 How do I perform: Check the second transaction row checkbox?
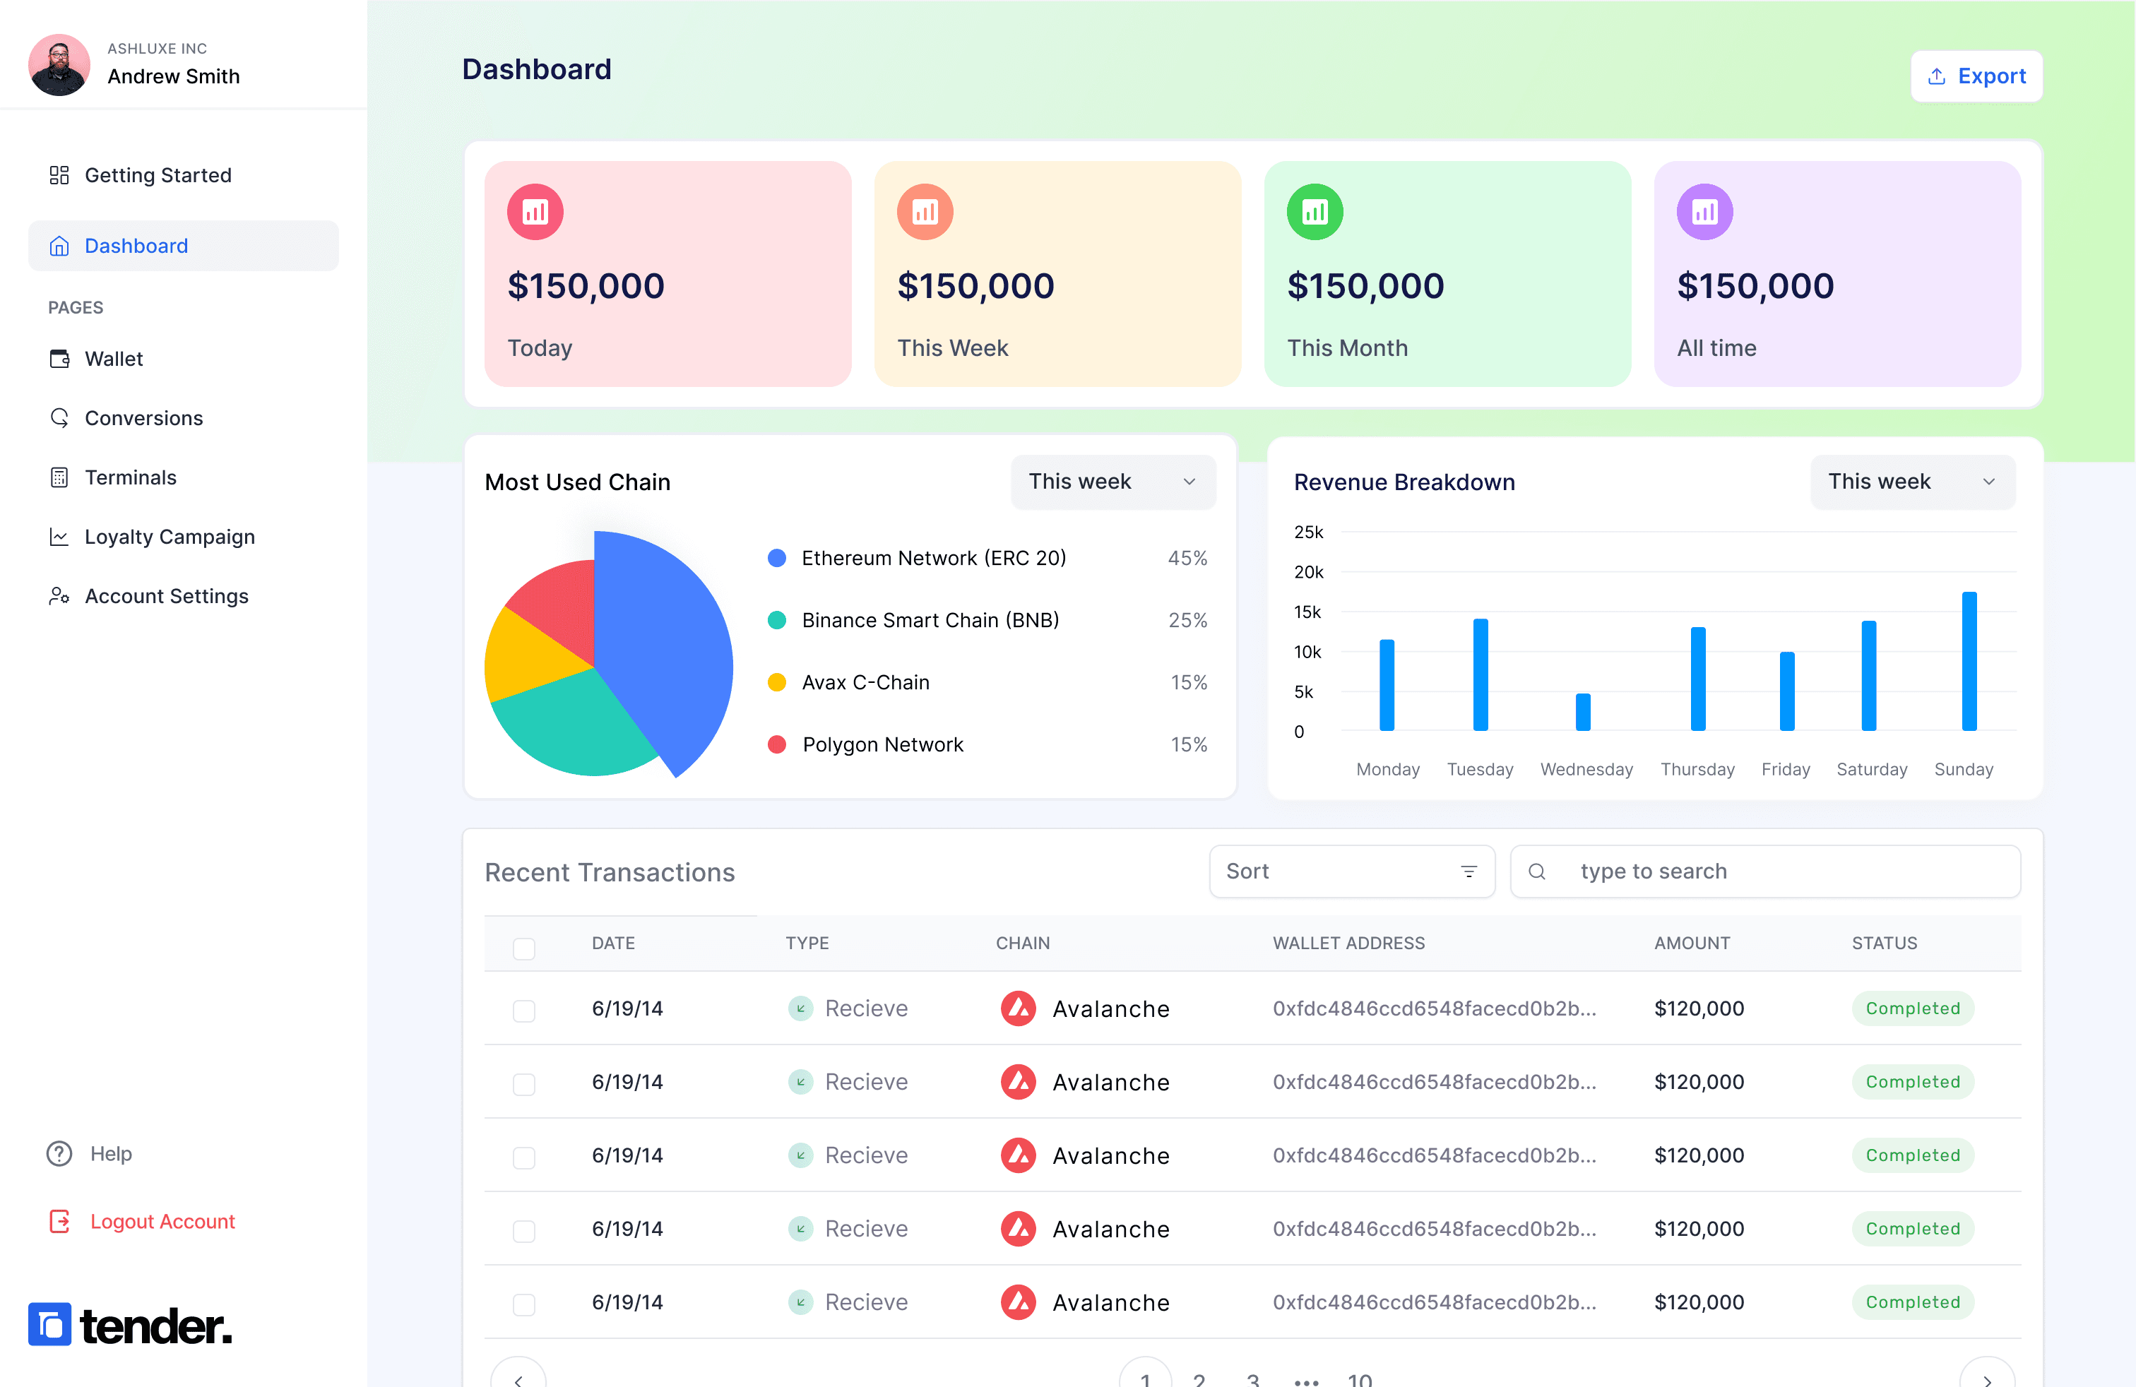524,1085
